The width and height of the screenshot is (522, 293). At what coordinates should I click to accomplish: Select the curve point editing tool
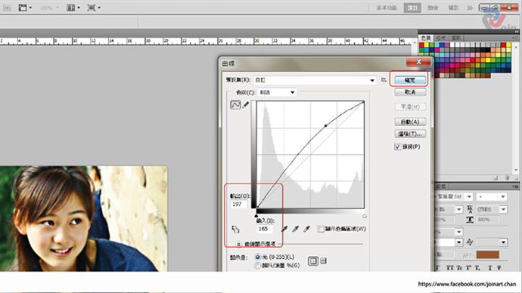[x=235, y=105]
